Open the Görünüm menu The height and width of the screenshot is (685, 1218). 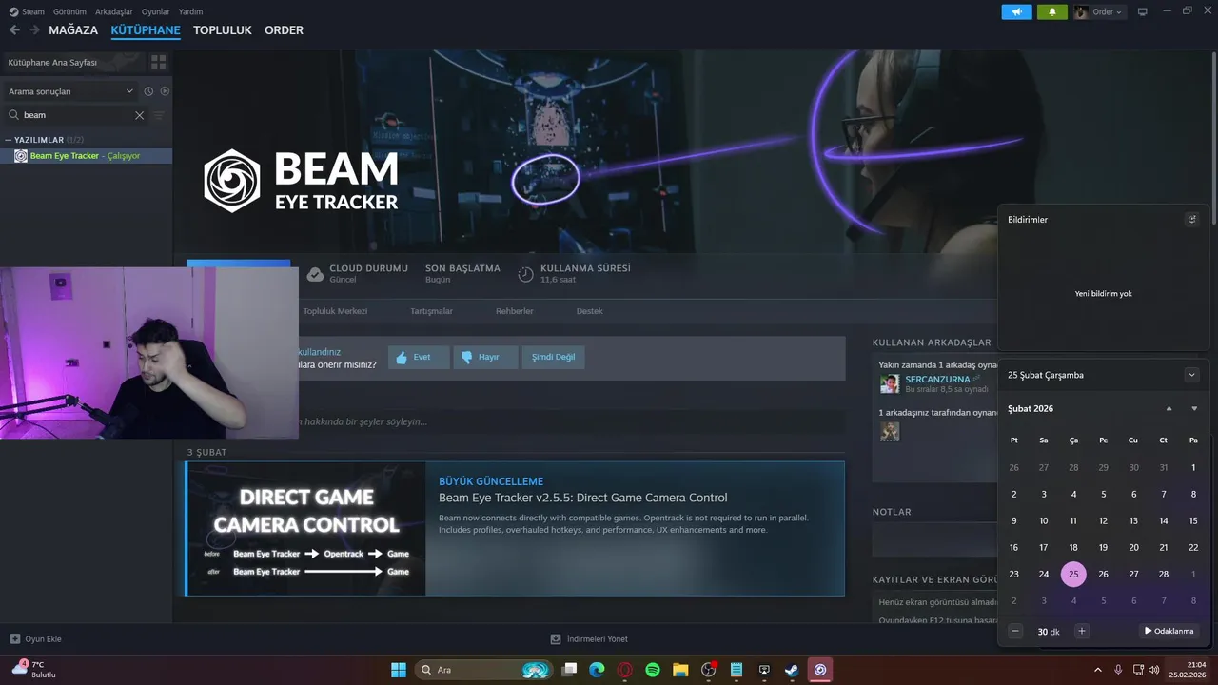point(70,11)
